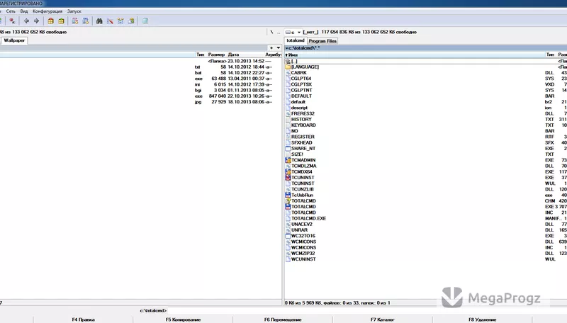Open the notepad icon in the toolbar
Image resolution: width=567 pixels, height=323 pixels.
coord(145,21)
